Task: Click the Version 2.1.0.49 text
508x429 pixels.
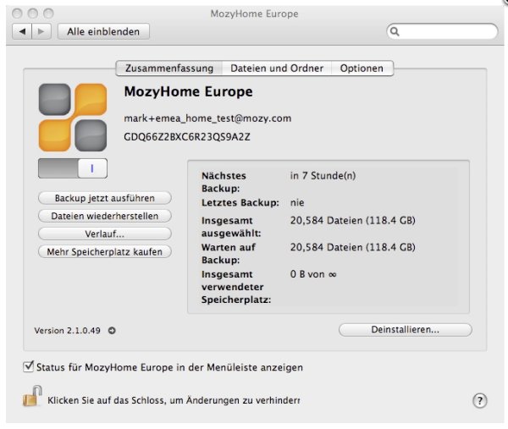Action: tap(67, 331)
